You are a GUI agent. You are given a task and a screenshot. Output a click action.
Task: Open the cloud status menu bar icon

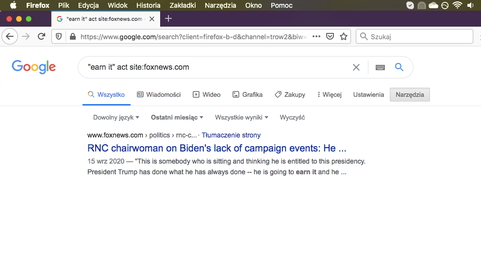(433, 5)
